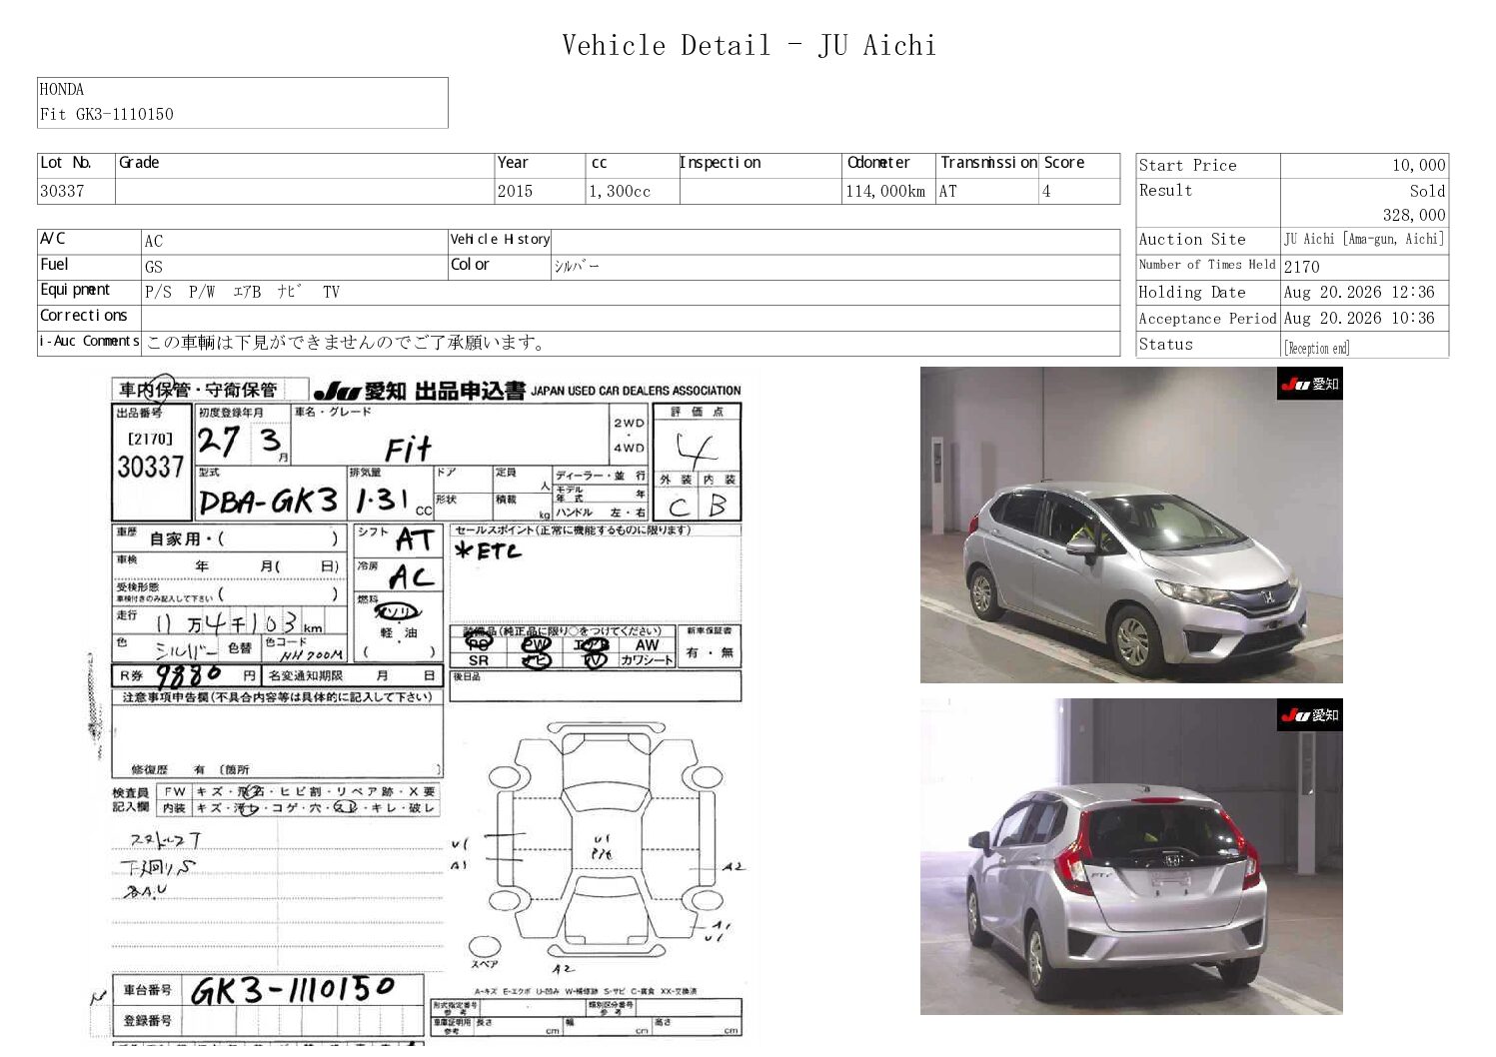Click the year value '2015'
This screenshot has width=1496, height=1057.
pos(516,191)
